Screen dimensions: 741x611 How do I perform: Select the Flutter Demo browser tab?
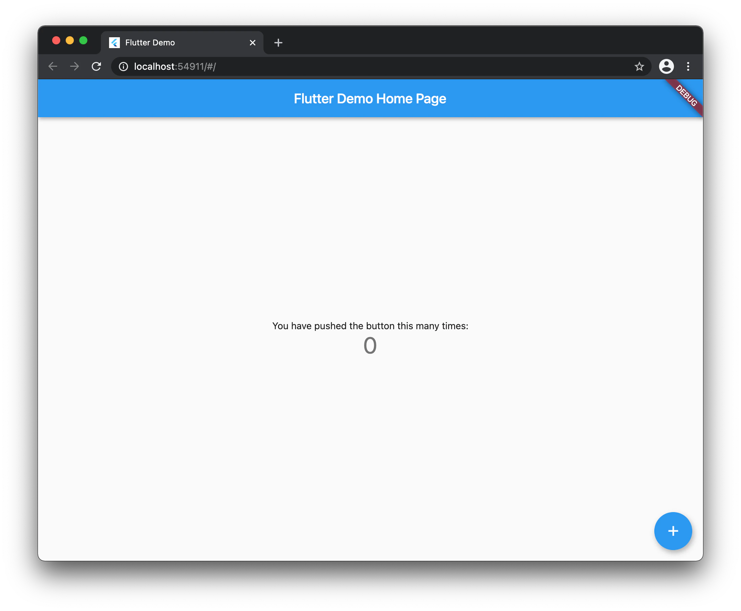(x=182, y=43)
